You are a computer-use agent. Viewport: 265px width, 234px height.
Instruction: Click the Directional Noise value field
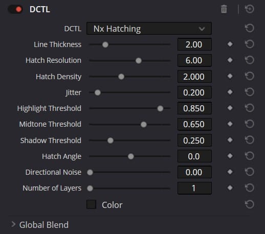194,172
